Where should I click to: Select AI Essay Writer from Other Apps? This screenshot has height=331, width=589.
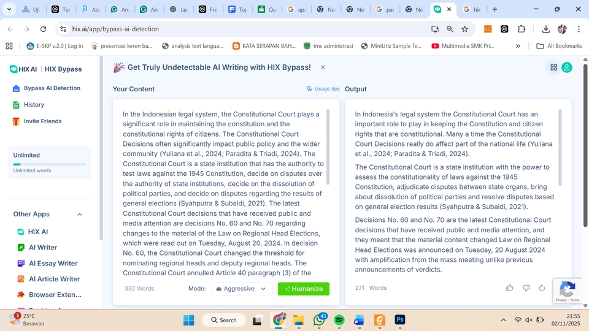pos(53,264)
